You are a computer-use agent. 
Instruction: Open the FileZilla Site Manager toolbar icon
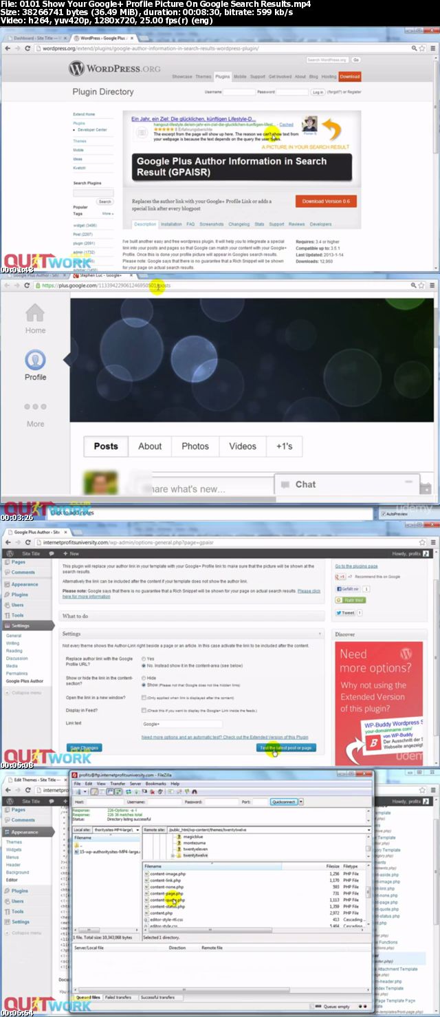coord(78,792)
